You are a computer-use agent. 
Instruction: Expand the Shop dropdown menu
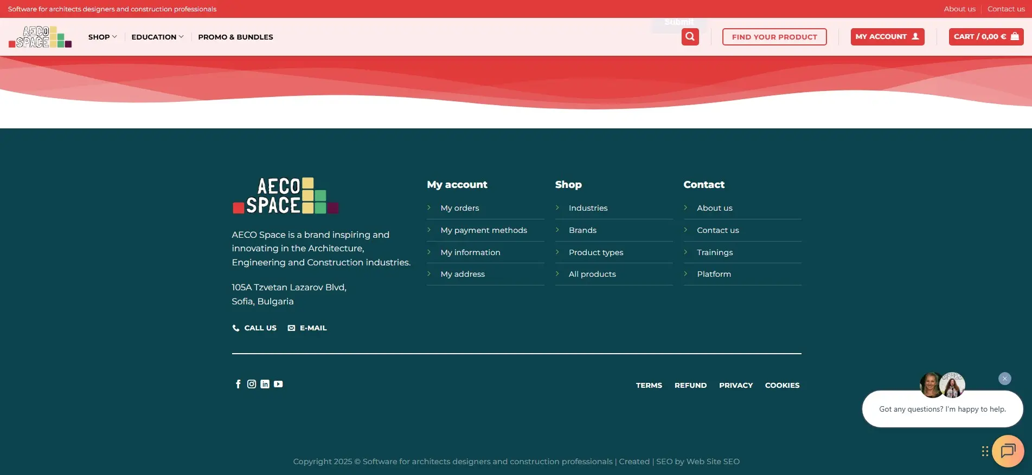[102, 37]
